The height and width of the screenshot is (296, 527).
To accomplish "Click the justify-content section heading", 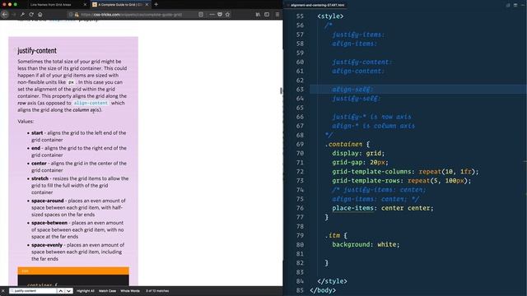I will coord(37,51).
